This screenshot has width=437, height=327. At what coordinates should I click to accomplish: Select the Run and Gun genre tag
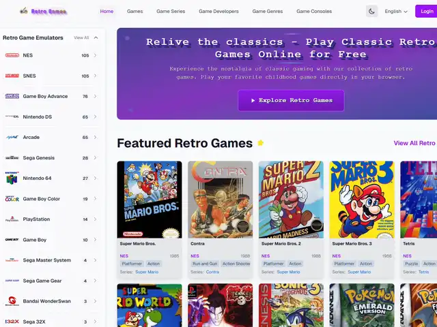(x=205, y=264)
